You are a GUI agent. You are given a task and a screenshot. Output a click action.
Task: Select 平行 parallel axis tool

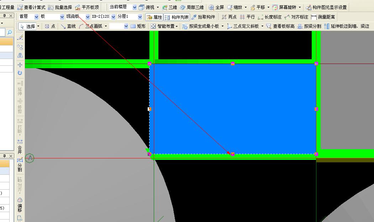click(247, 17)
